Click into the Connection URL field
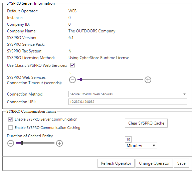The image size is (193, 171). [128, 102]
